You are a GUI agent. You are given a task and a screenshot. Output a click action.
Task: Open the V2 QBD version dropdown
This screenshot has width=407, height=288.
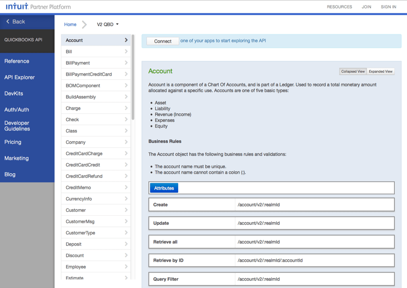click(x=108, y=24)
